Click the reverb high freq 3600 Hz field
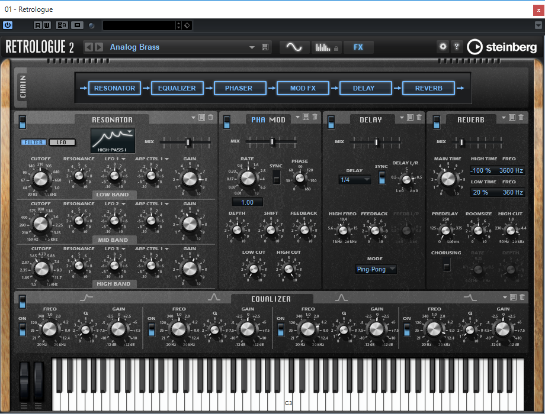Viewport: 545px width, 414px height. point(511,170)
